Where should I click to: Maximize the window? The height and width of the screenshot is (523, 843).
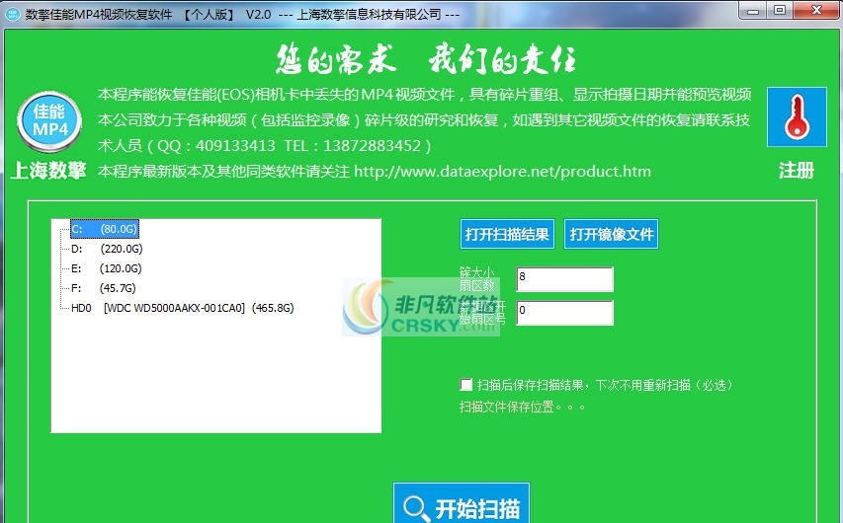tap(780, 11)
